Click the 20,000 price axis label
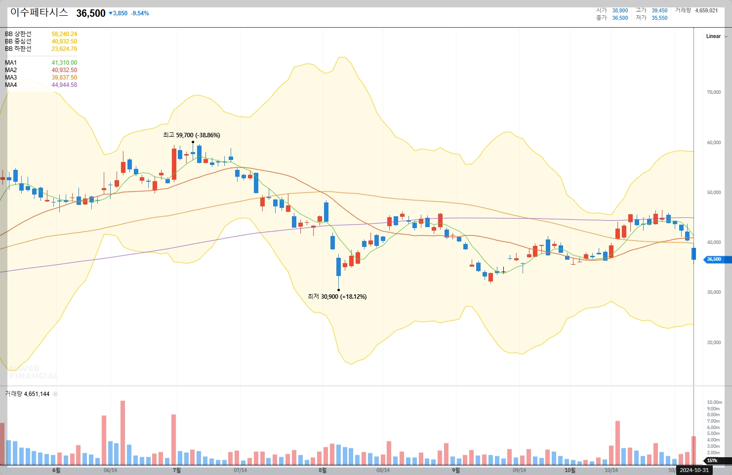 (x=714, y=343)
